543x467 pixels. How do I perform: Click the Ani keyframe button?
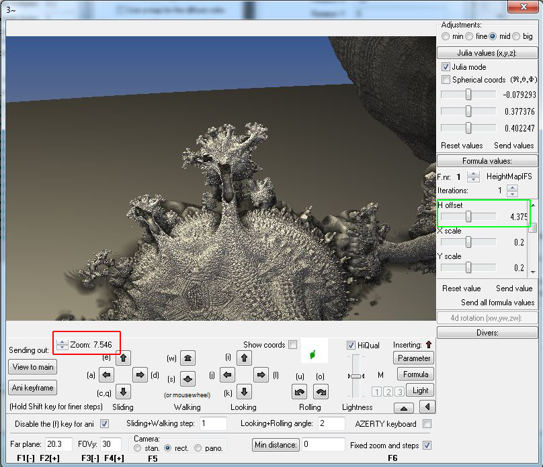coord(33,388)
